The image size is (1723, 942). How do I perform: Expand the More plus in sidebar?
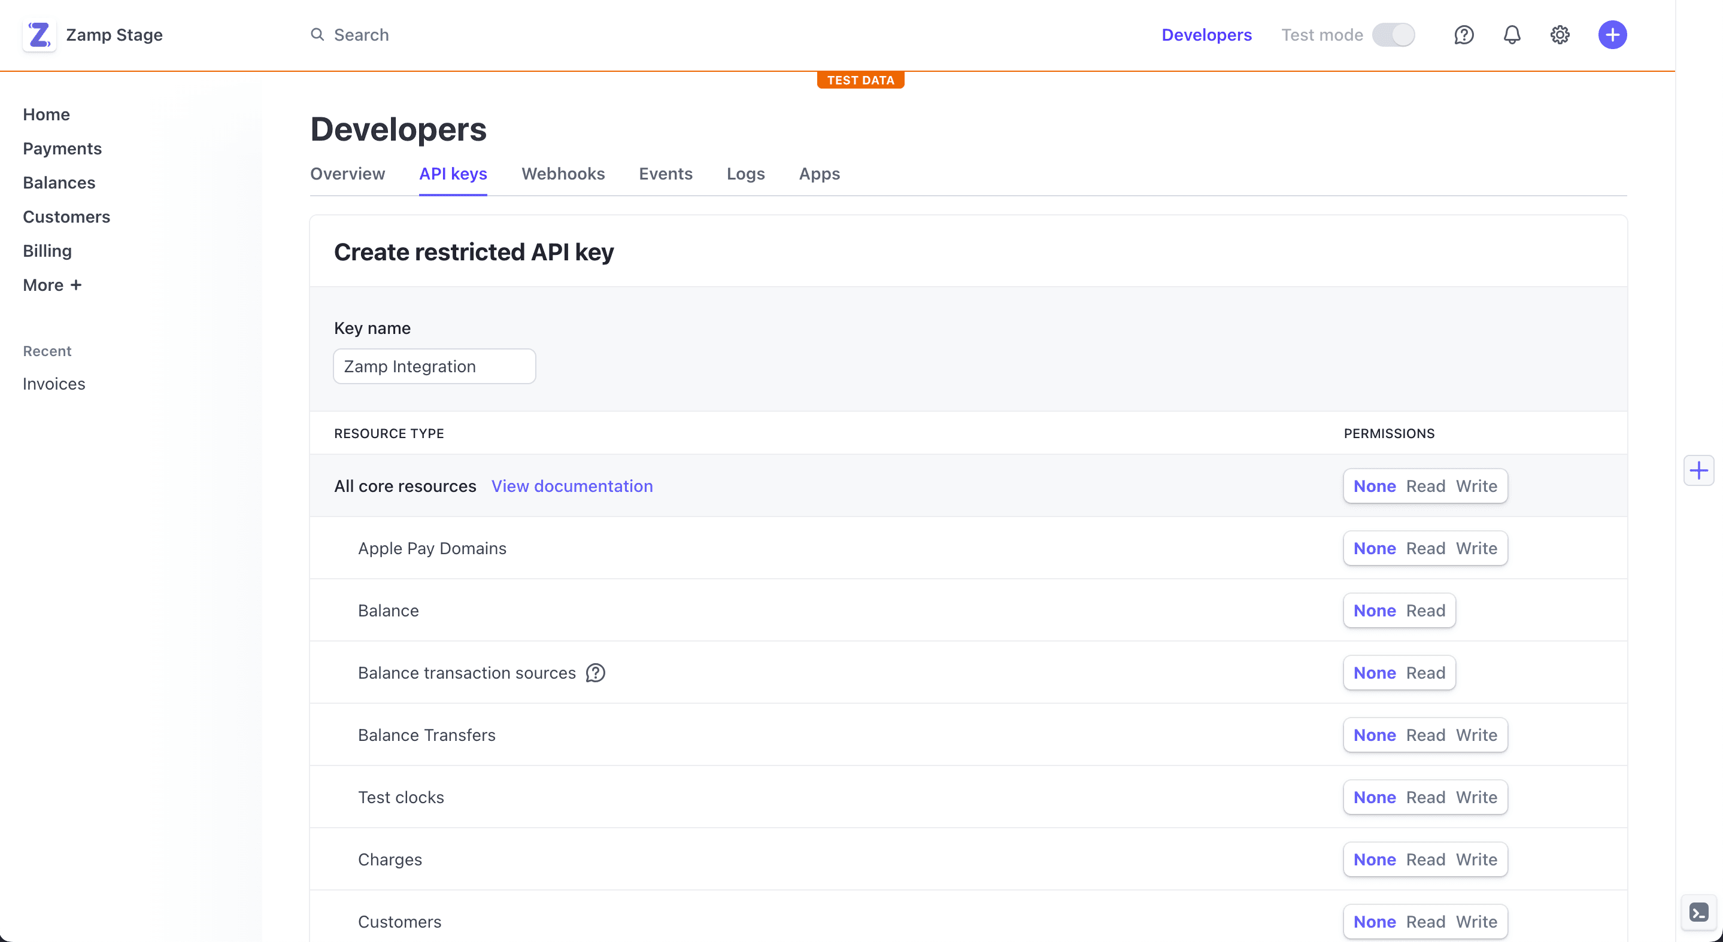52,285
